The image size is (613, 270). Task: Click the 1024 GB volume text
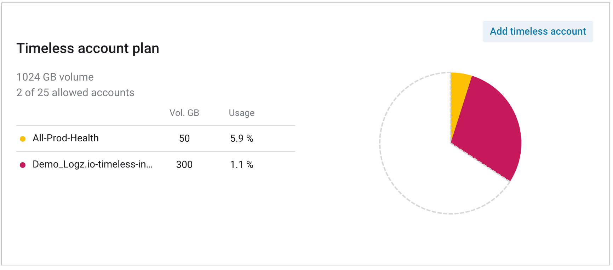tap(55, 77)
